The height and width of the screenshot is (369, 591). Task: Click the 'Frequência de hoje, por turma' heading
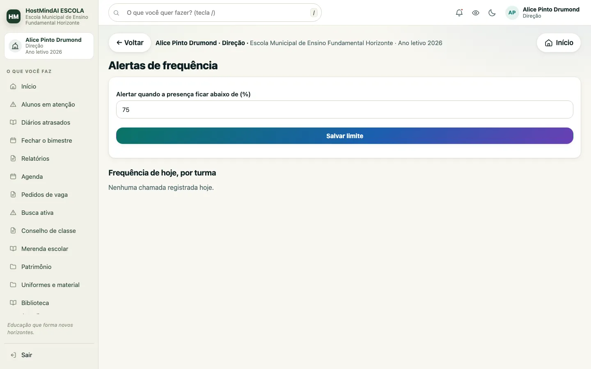pyautogui.click(x=162, y=173)
